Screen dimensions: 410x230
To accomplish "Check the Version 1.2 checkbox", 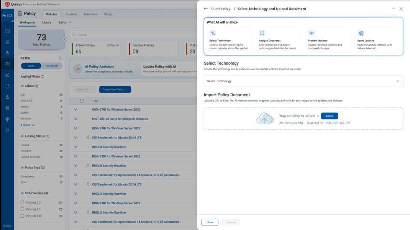I will click(22, 202).
